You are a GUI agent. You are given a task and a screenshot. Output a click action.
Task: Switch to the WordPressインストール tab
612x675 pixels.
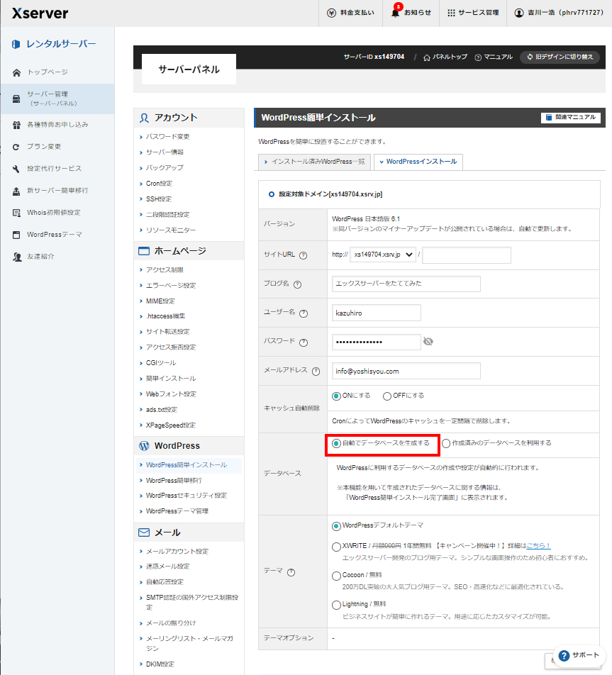[418, 162]
